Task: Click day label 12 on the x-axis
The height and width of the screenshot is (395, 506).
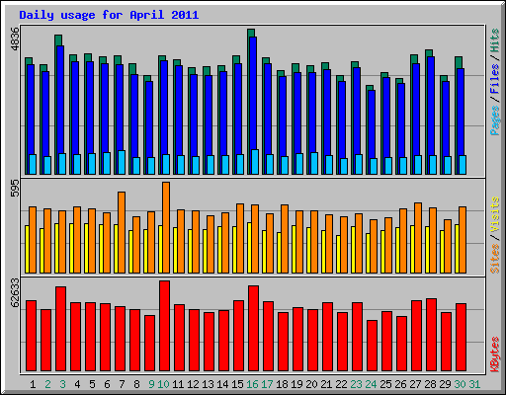Action: 193,384
